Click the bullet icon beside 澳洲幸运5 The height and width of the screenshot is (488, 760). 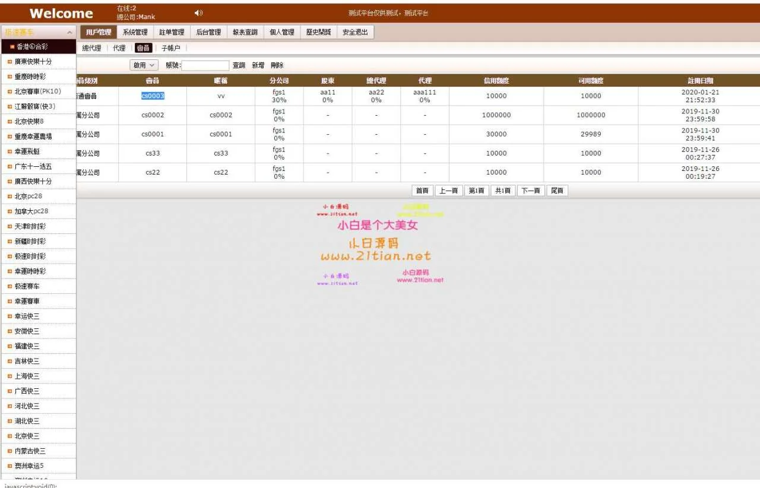click(x=9, y=466)
